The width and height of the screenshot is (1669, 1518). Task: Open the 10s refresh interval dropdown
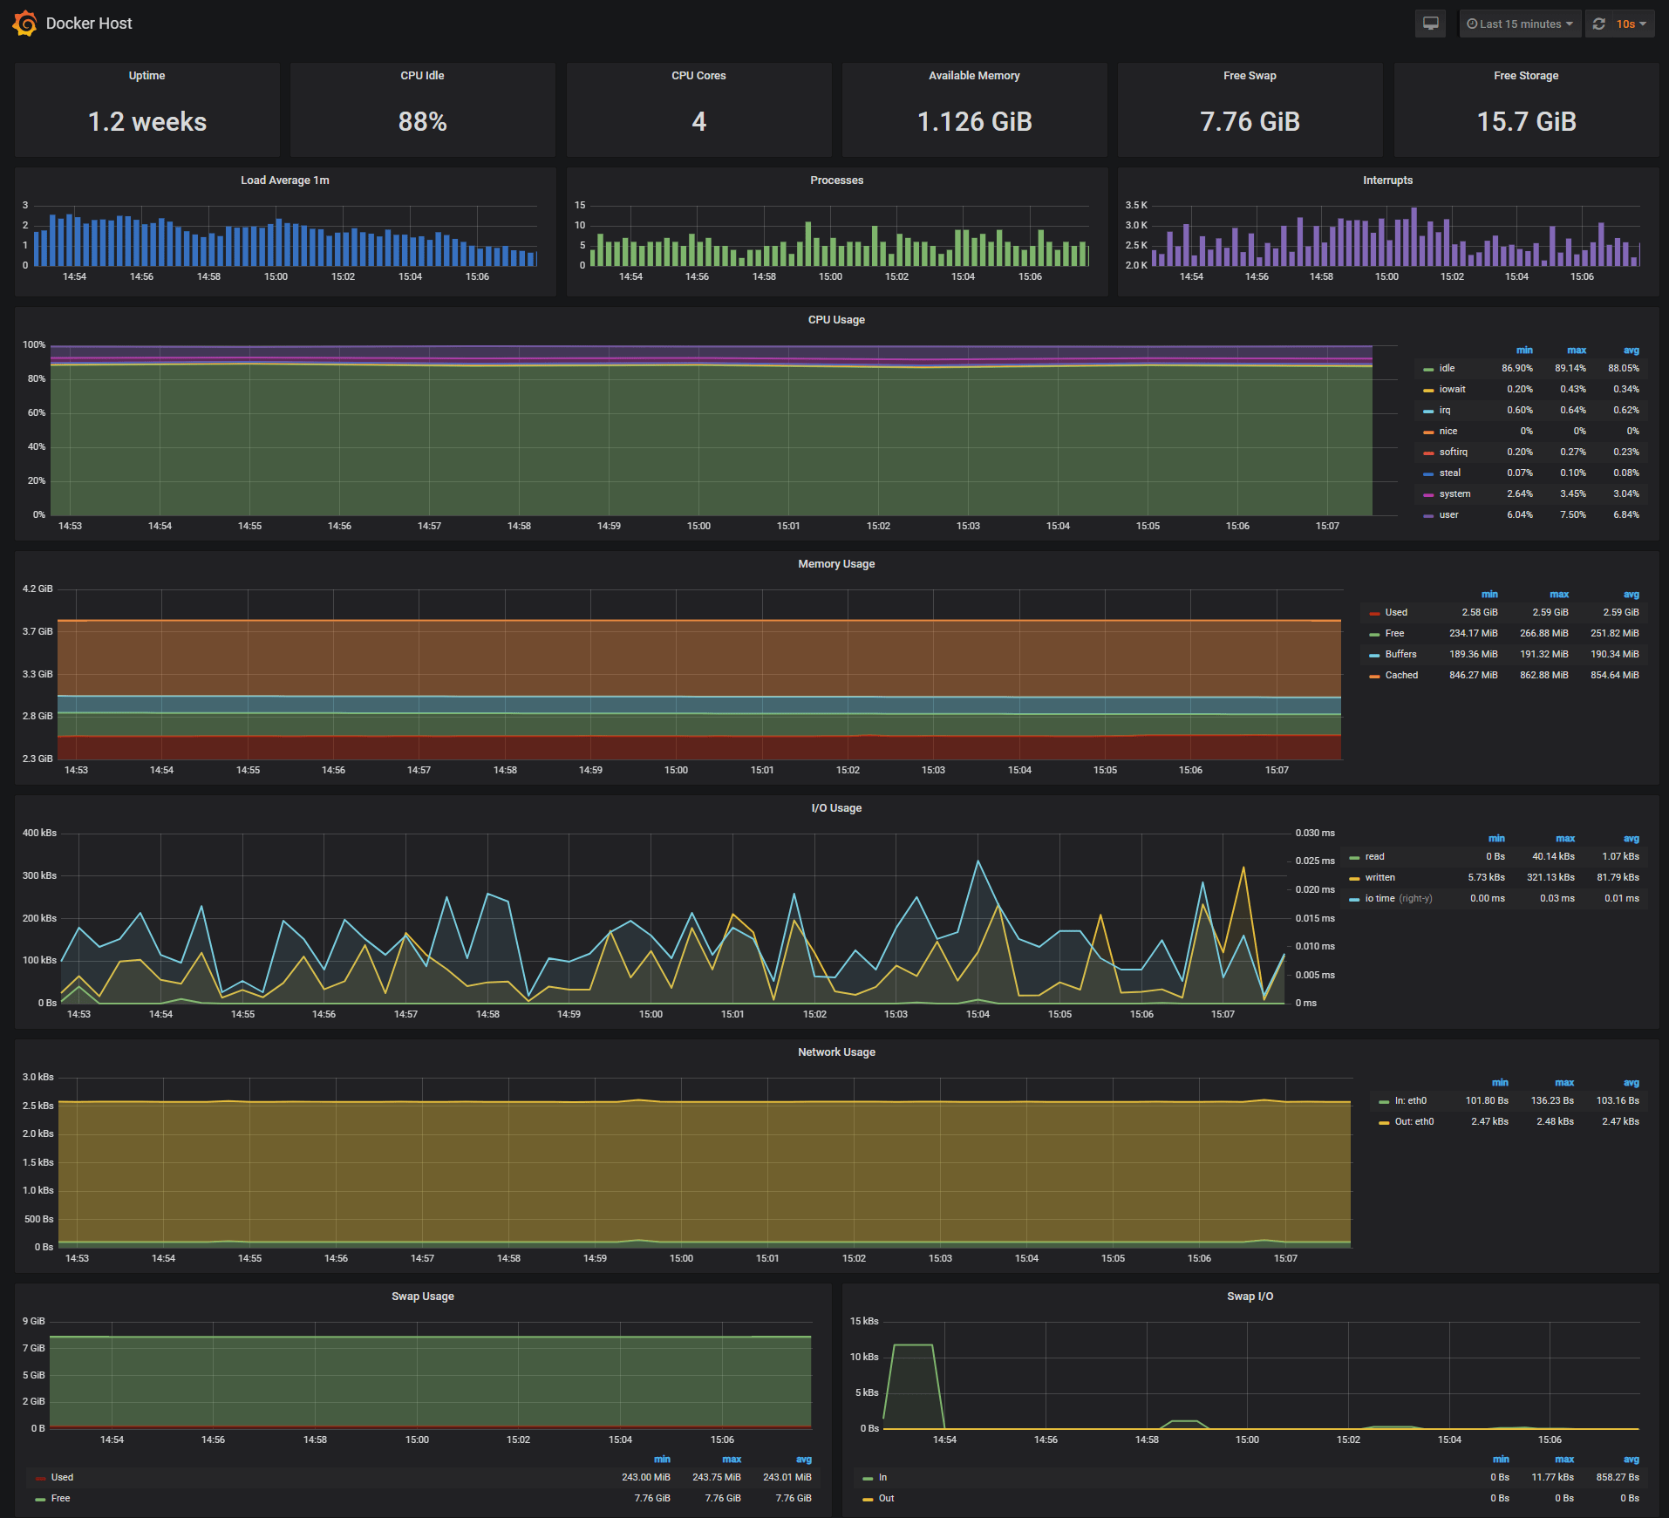1629,24
